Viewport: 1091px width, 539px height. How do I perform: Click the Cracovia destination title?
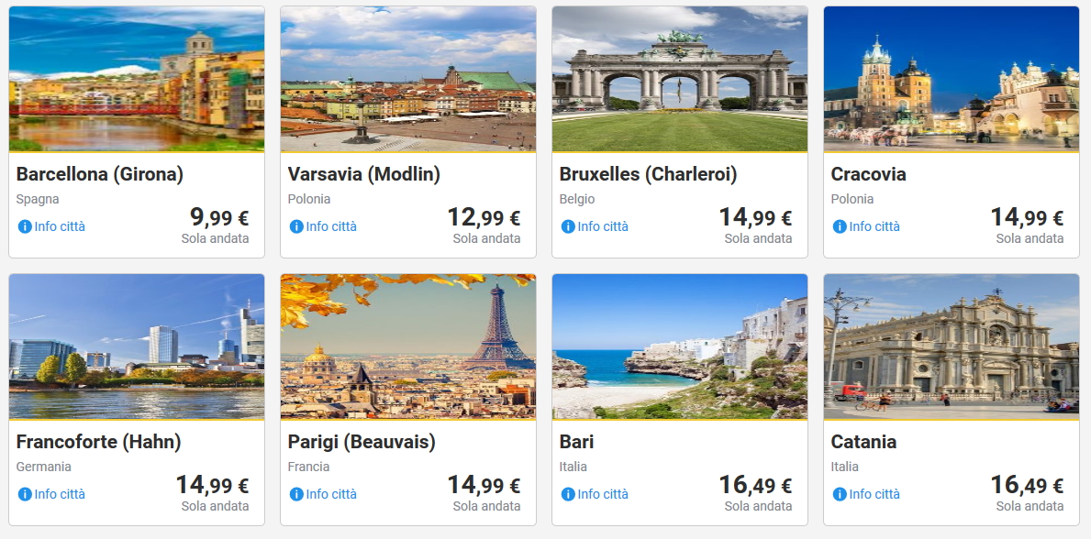tap(868, 174)
